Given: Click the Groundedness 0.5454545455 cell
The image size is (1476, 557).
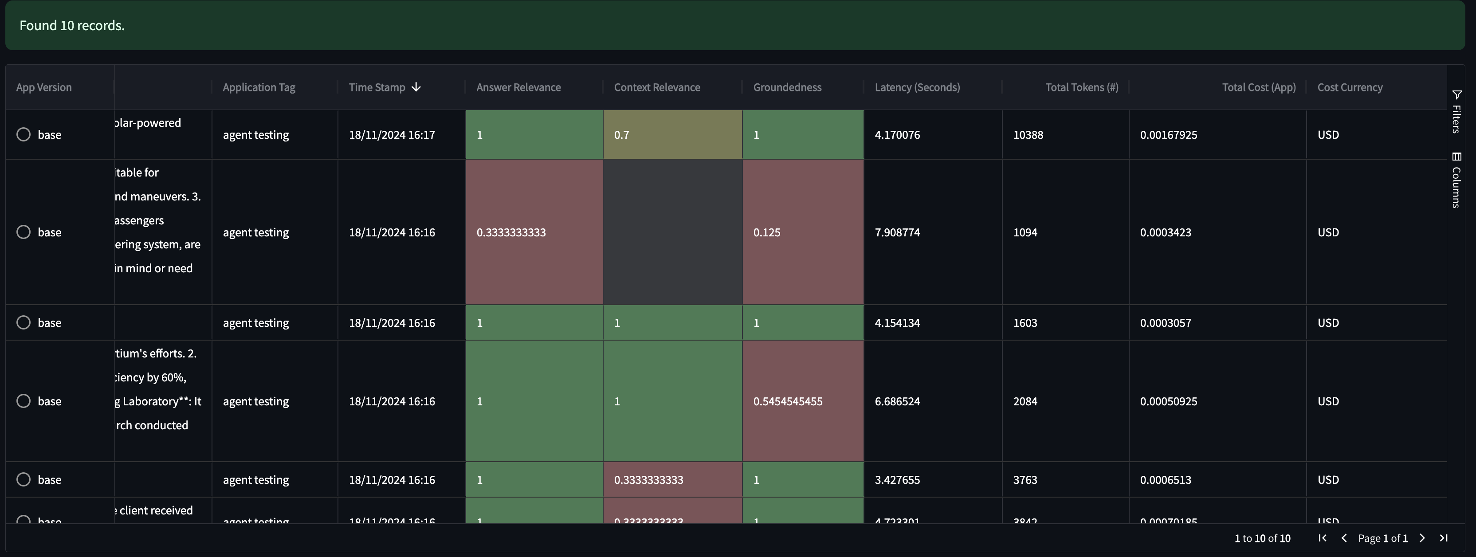Looking at the screenshot, I should click(802, 401).
